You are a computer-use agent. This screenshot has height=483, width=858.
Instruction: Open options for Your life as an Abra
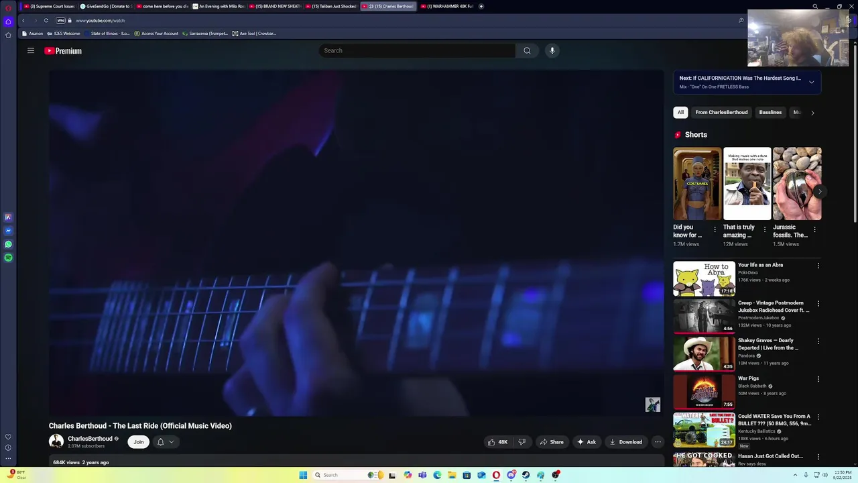tap(818, 266)
